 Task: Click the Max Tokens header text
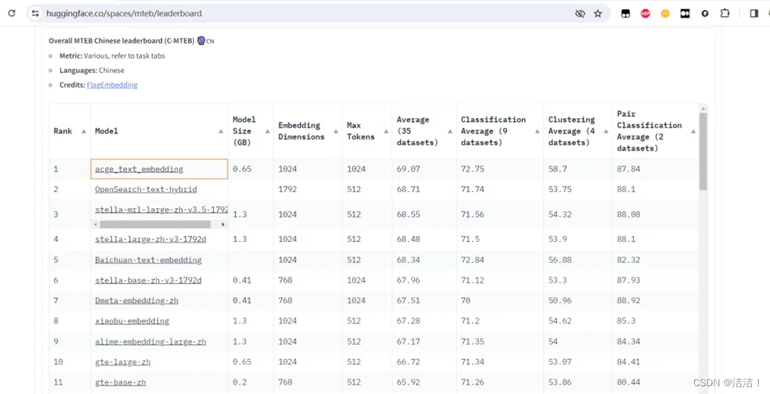click(361, 131)
